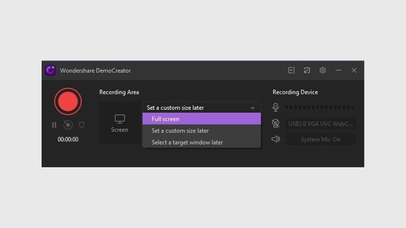Open the System Mic On dropdown
The width and height of the screenshot is (406, 228).
(320, 139)
